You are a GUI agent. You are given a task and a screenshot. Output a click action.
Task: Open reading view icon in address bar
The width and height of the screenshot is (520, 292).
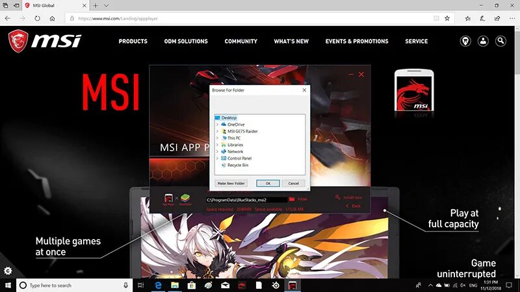[x=436, y=19]
